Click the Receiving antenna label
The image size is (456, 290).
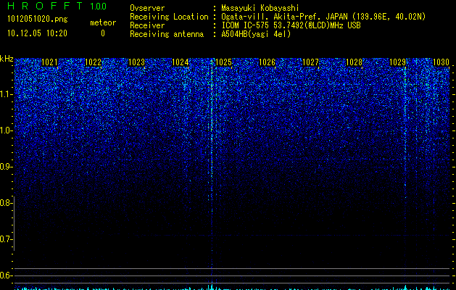tap(167, 34)
